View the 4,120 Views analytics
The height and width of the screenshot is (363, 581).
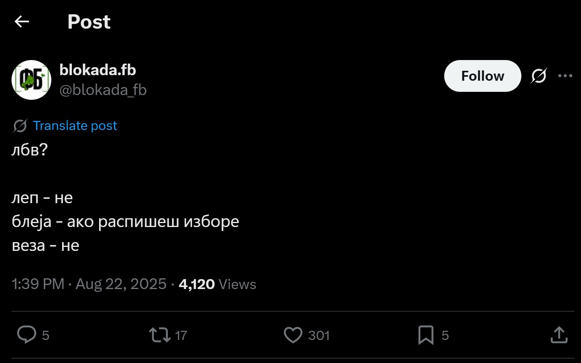coord(217,284)
